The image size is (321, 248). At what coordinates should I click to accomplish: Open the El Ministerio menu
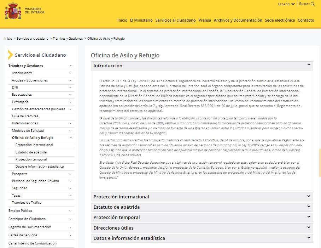pyautogui.click(x=141, y=20)
